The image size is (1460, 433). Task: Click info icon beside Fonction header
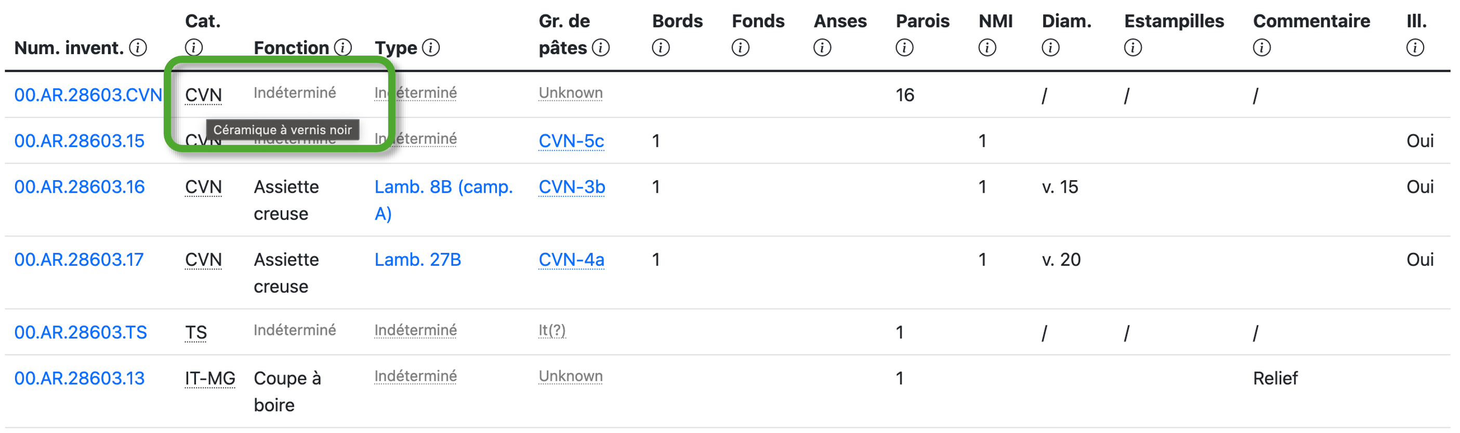[x=343, y=48]
